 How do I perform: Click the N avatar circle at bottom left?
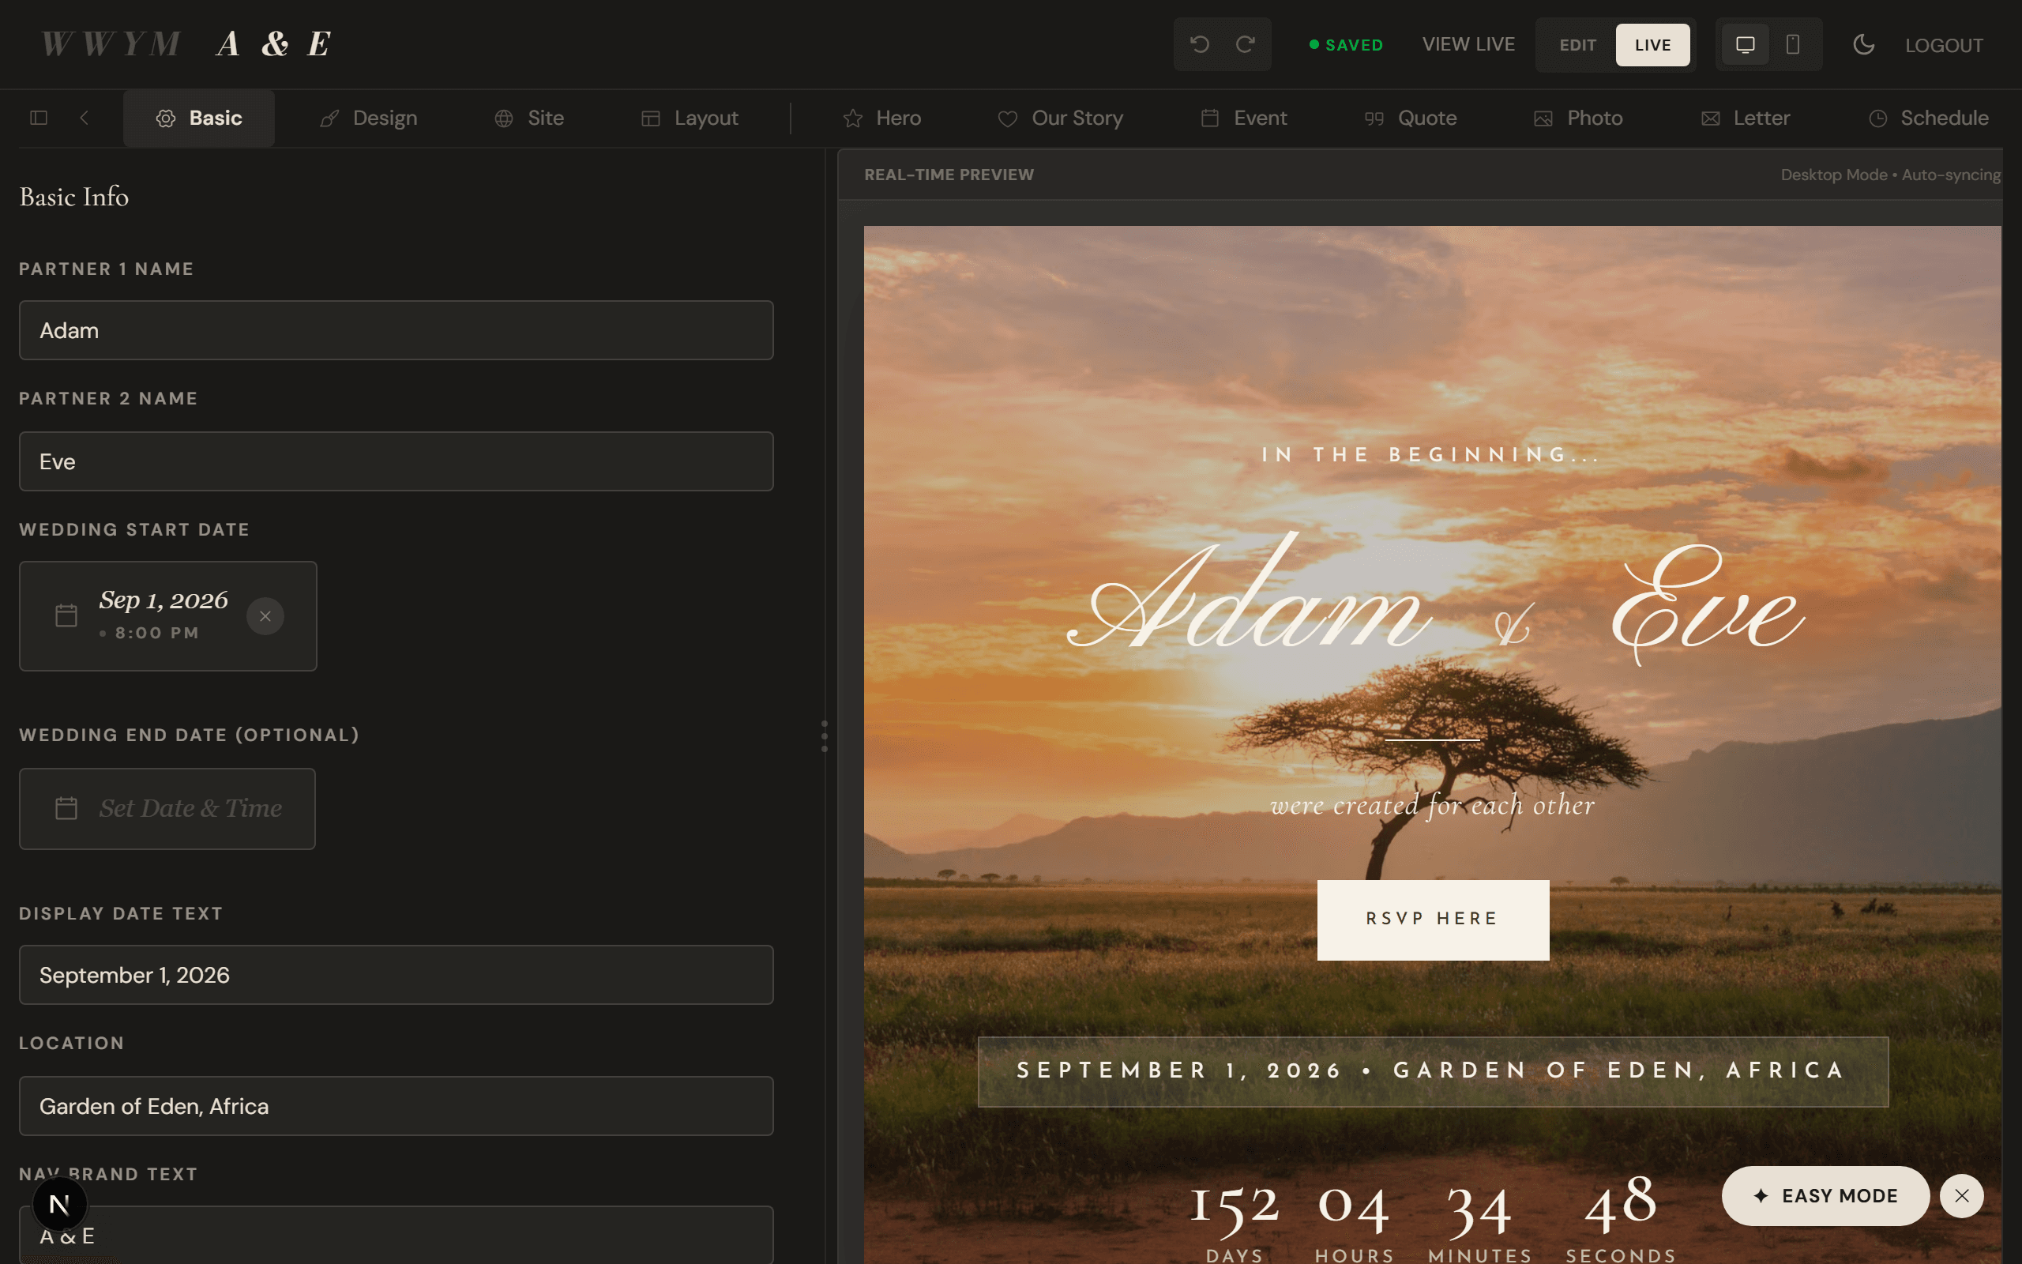click(x=59, y=1204)
